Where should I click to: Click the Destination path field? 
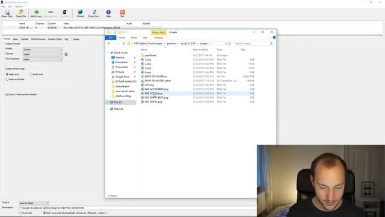coord(138,208)
